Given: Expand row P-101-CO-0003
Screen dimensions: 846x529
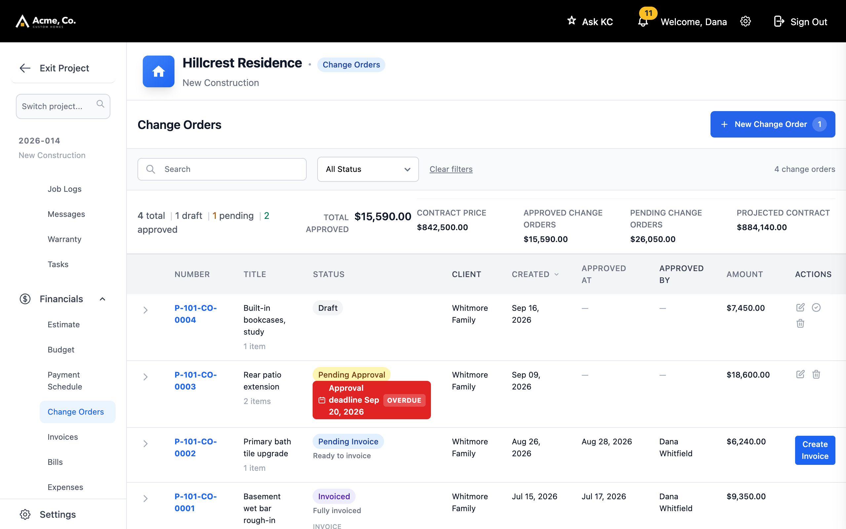Looking at the screenshot, I should click(145, 377).
